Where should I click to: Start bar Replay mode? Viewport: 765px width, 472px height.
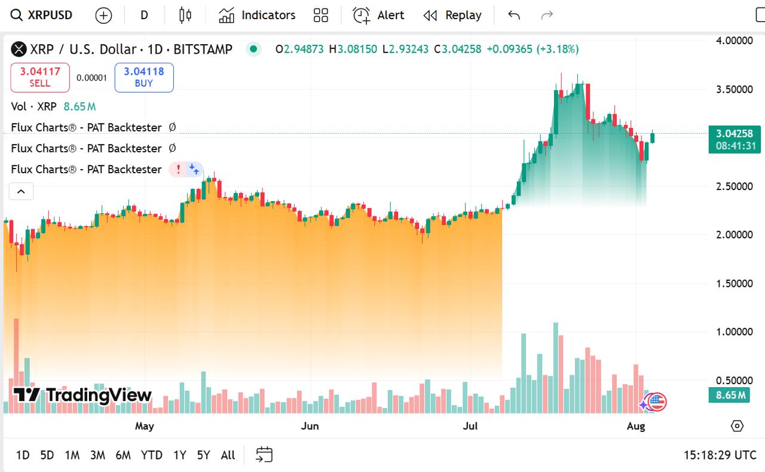pyautogui.click(x=452, y=16)
